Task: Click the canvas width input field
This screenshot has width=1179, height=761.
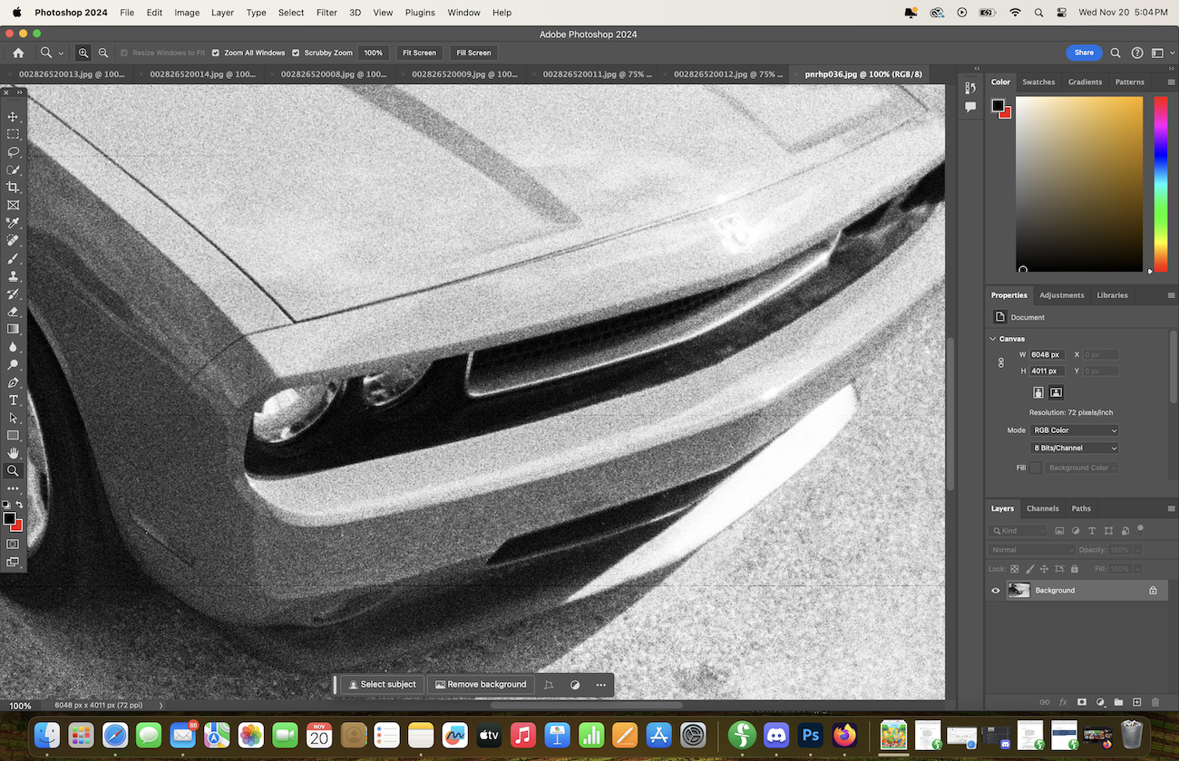Action: pos(1047,354)
